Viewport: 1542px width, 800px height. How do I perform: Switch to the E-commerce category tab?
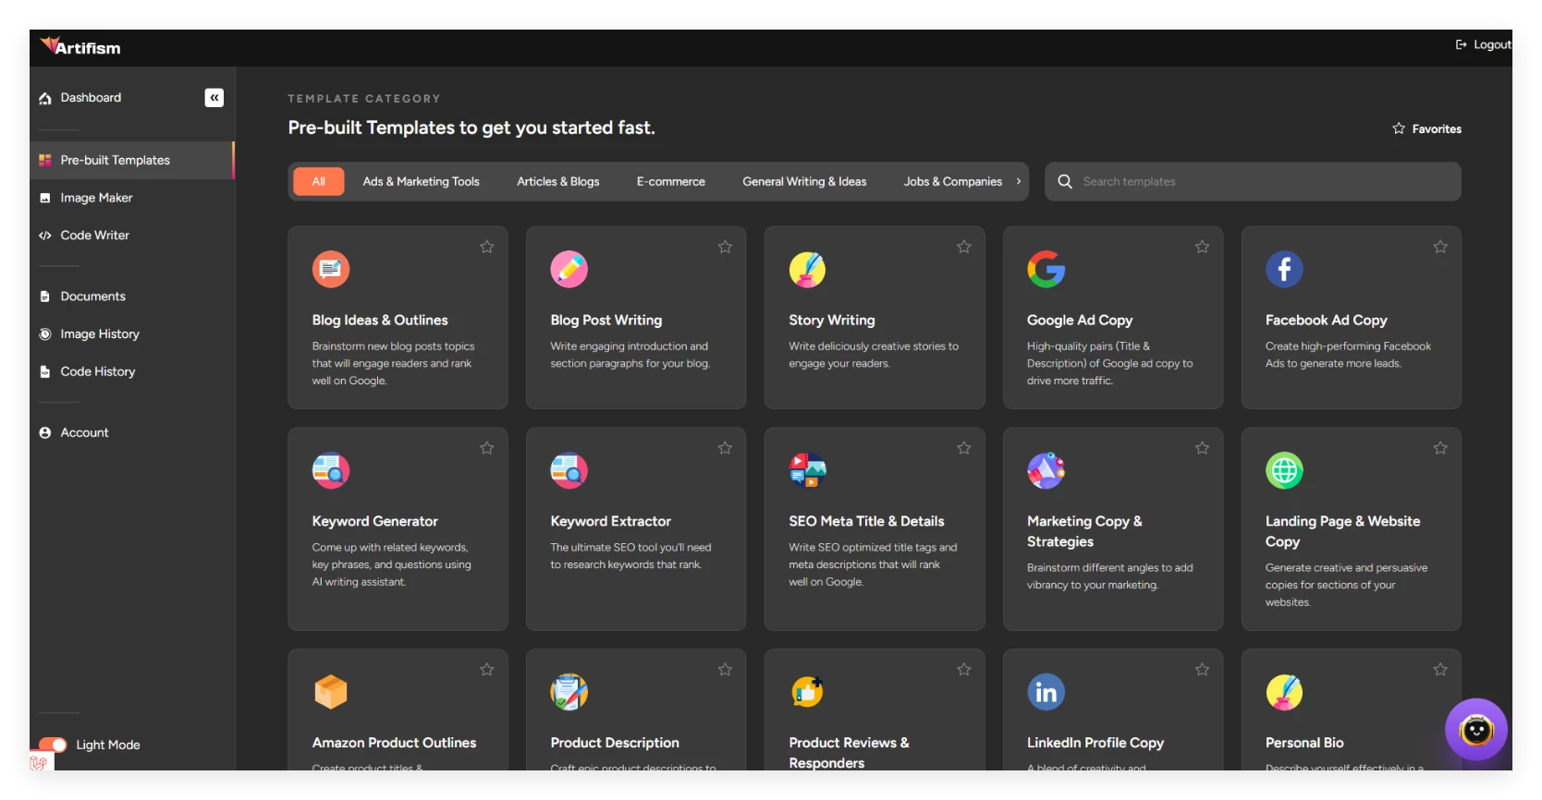pyautogui.click(x=670, y=182)
